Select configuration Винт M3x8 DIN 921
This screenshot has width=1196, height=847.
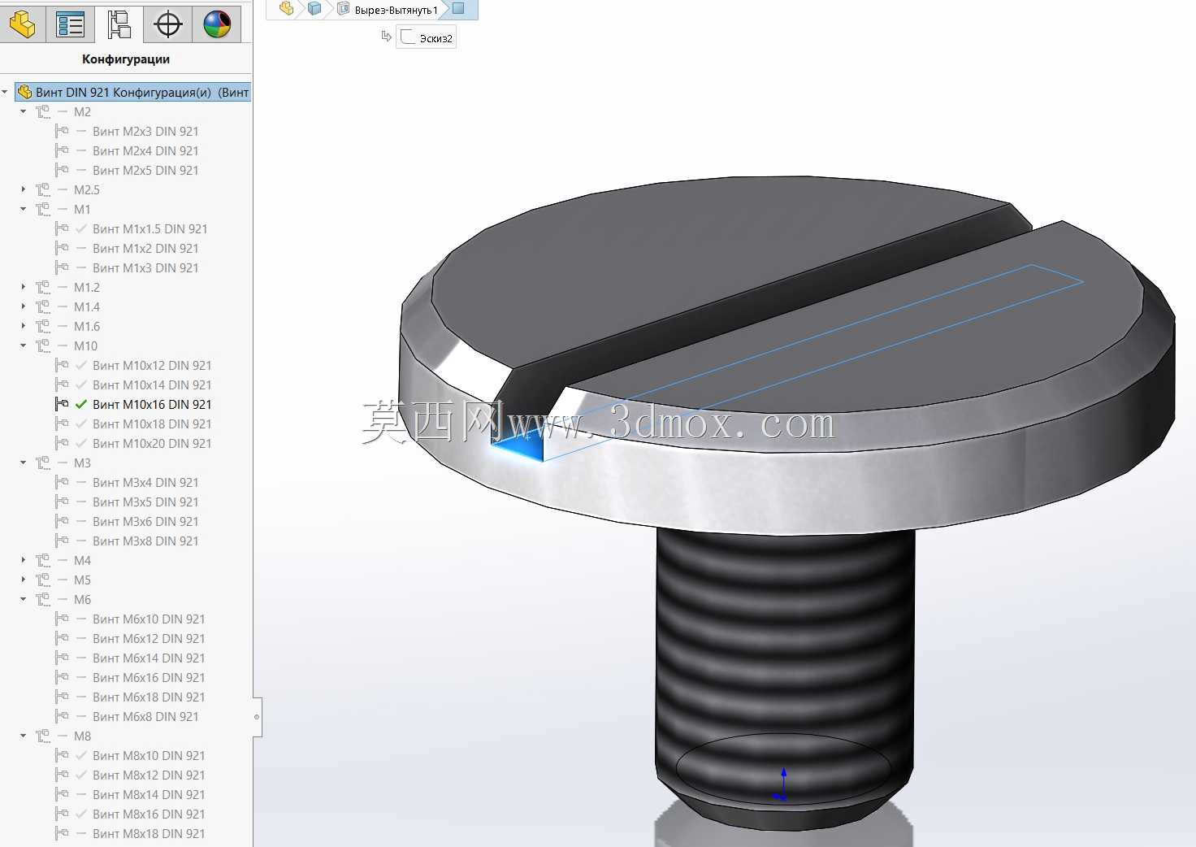(145, 541)
